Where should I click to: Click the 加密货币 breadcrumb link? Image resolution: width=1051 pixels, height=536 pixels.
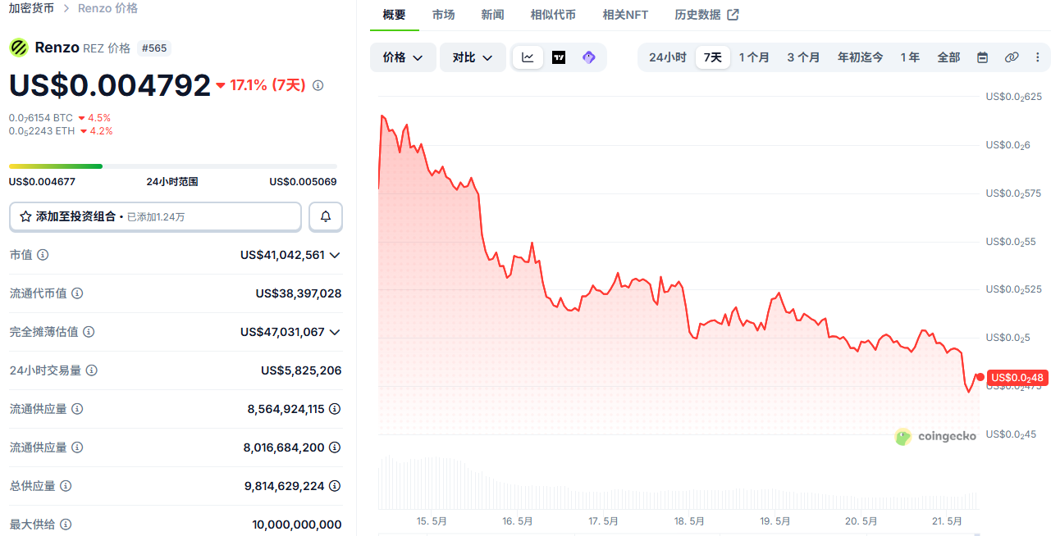(31, 8)
